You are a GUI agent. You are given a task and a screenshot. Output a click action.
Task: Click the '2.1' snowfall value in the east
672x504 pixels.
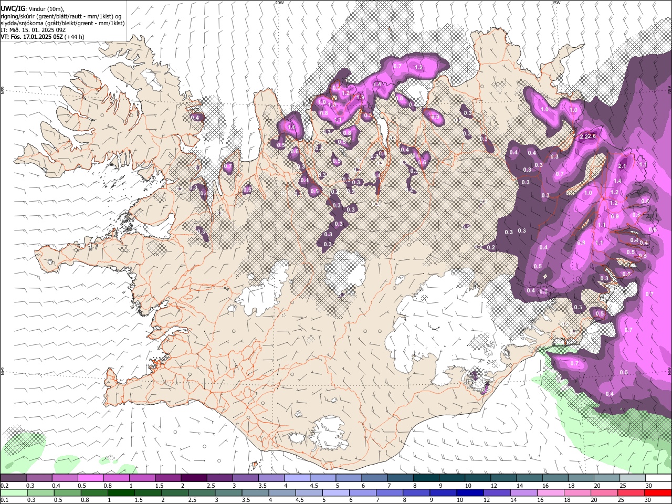(x=623, y=166)
